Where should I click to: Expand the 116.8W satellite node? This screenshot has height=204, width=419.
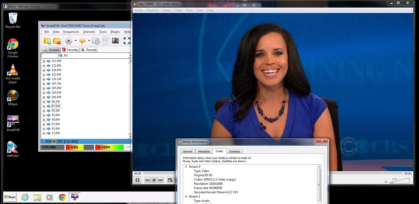tap(44, 70)
